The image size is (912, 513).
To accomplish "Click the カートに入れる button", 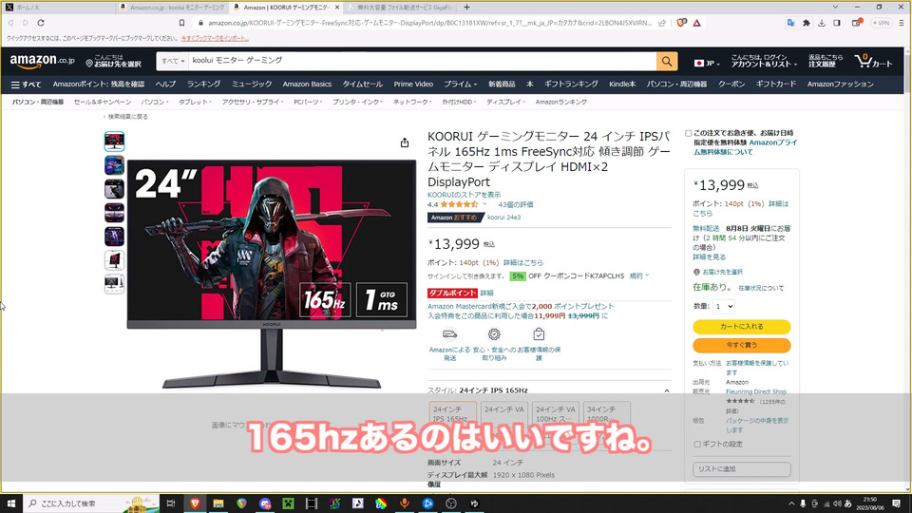I will coord(742,326).
